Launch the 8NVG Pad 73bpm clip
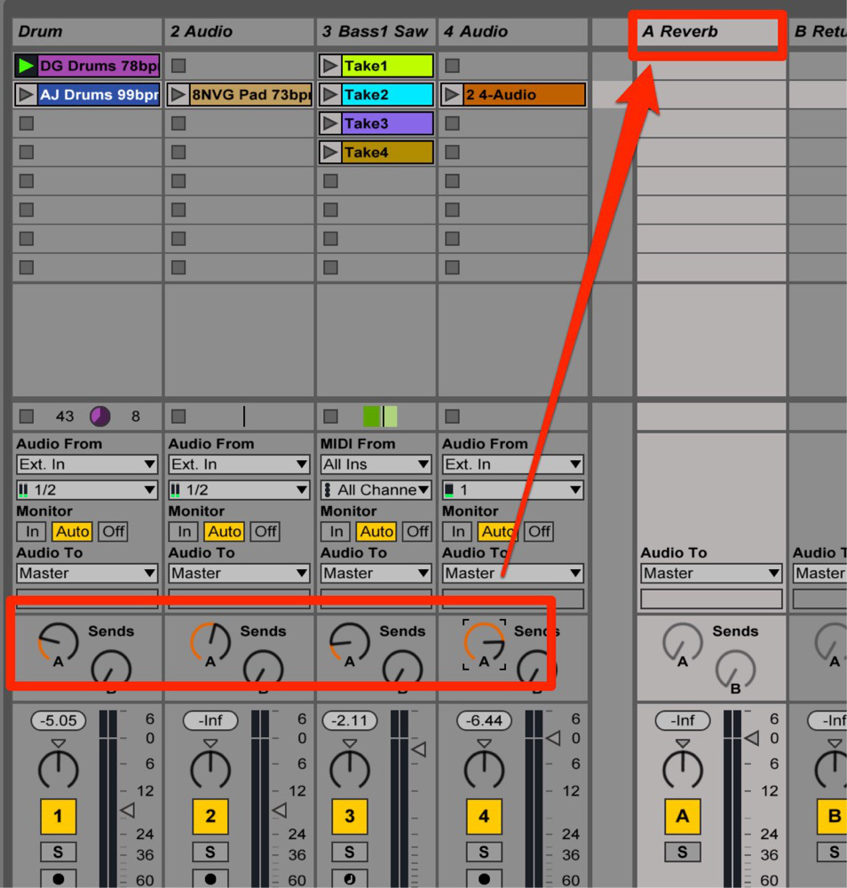The image size is (847, 888). [x=176, y=94]
